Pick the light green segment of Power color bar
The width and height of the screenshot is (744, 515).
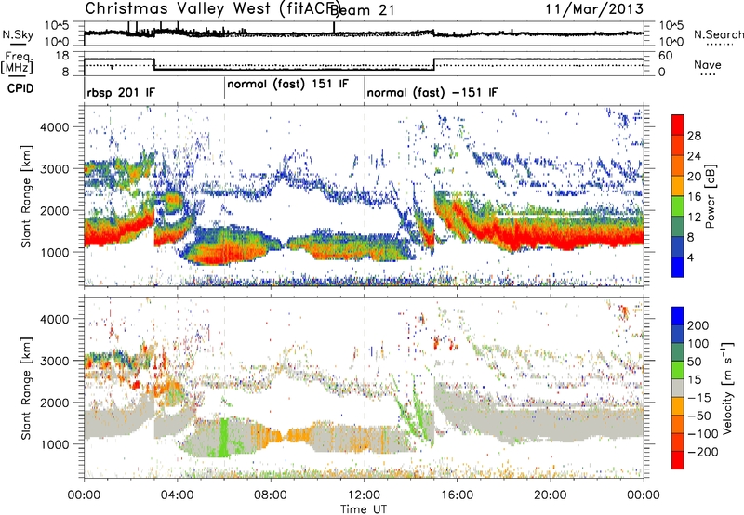(678, 205)
